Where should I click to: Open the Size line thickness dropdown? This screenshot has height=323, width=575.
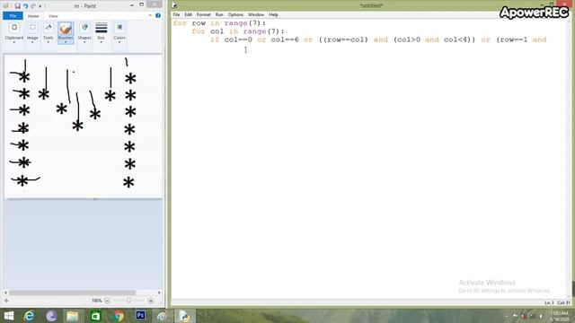click(x=101, y=33)
